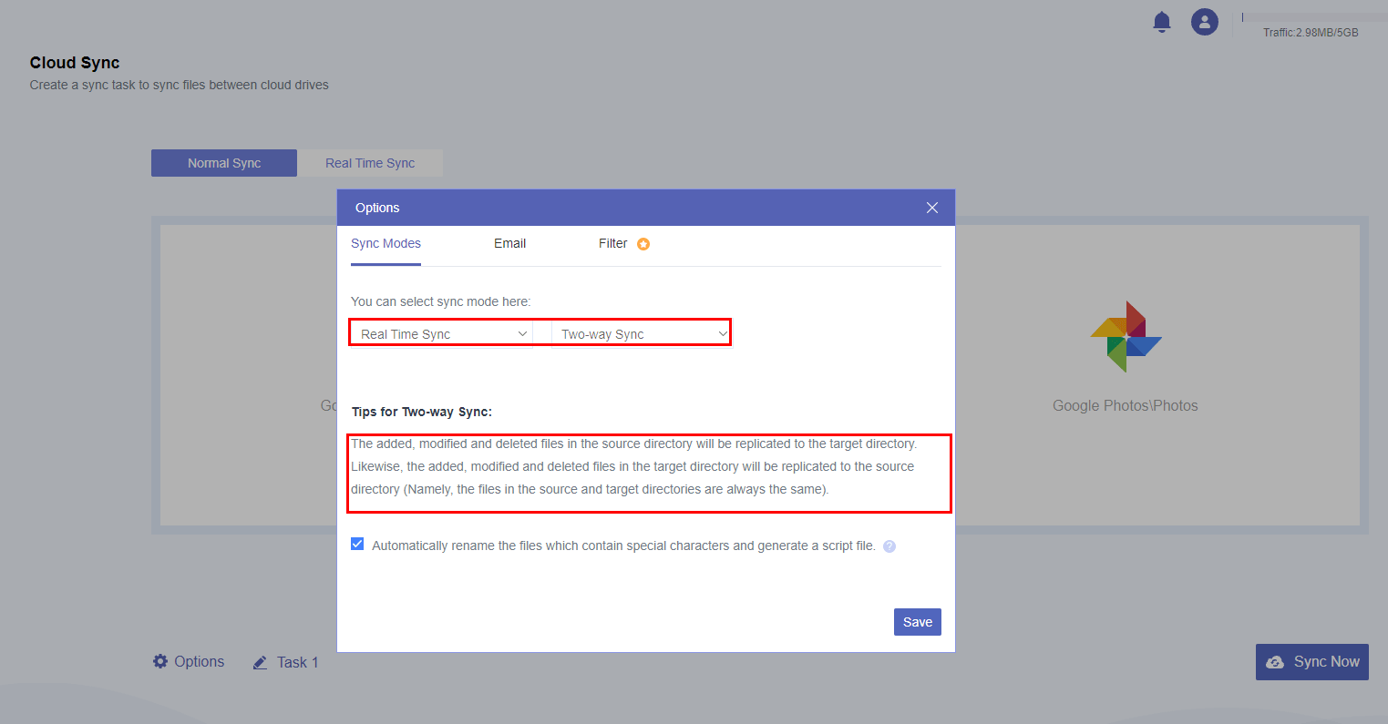The width and height of the screenshot is (1388, 724).
Task: Click the premium star badge next to Filter
Action: pyautogui.click(x=643, y=244)
